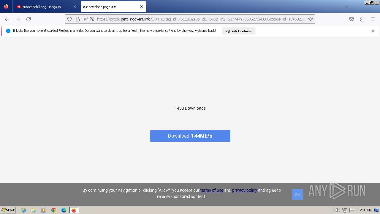Close the subscribebill.png - MegaUp tab
This screenshot has height=214, width=380.
tap(75, 7)
